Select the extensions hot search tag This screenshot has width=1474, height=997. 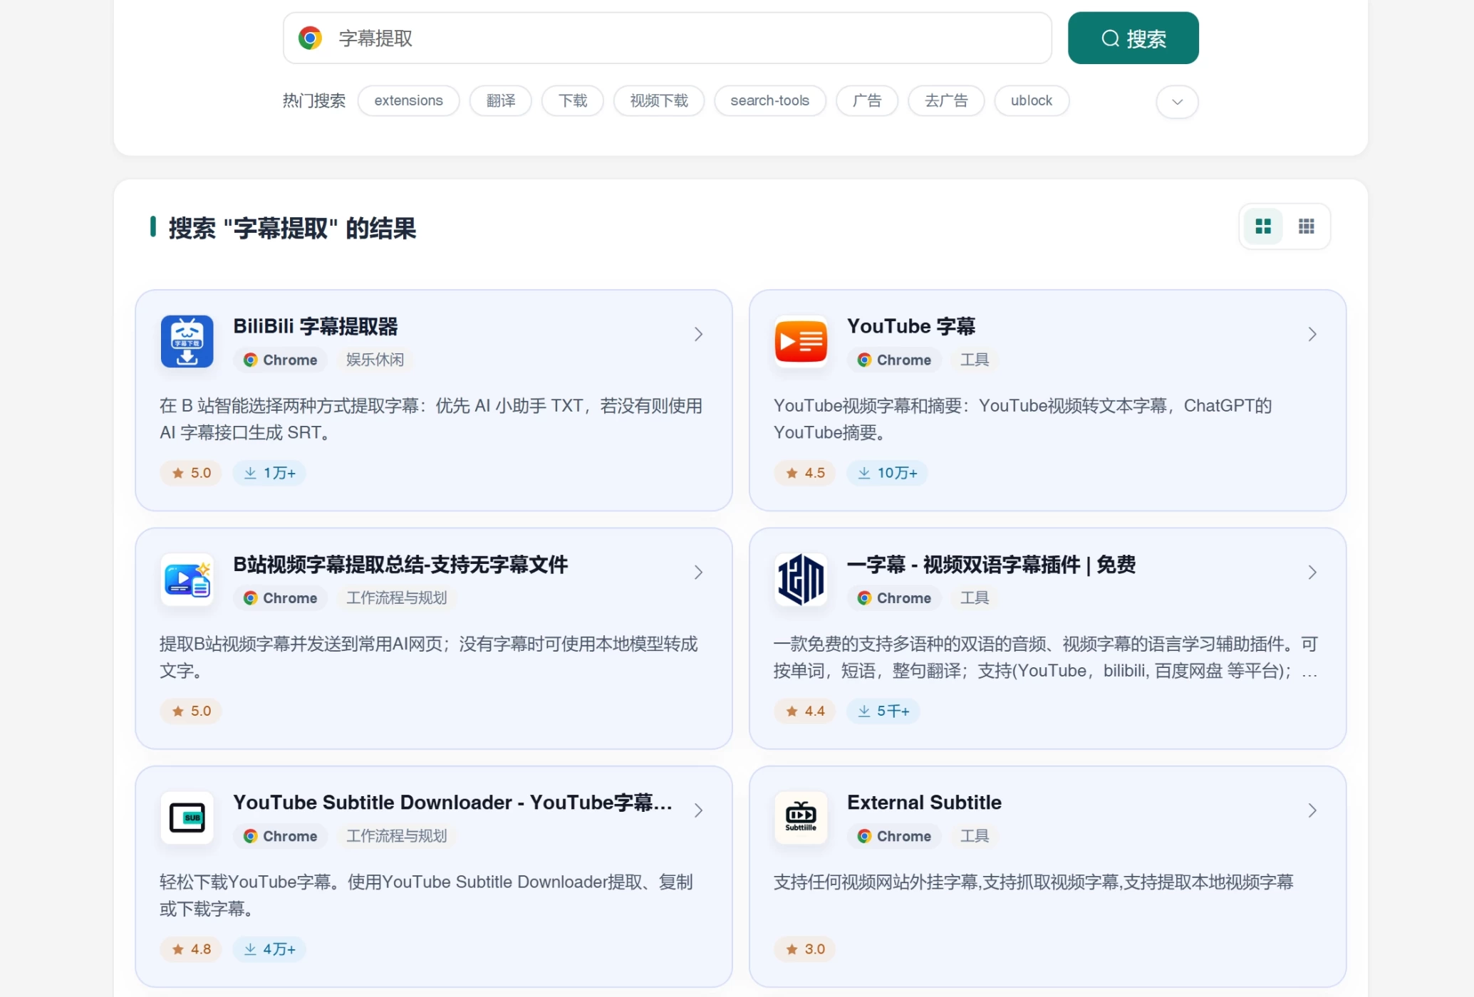click(x=408, y=100)
